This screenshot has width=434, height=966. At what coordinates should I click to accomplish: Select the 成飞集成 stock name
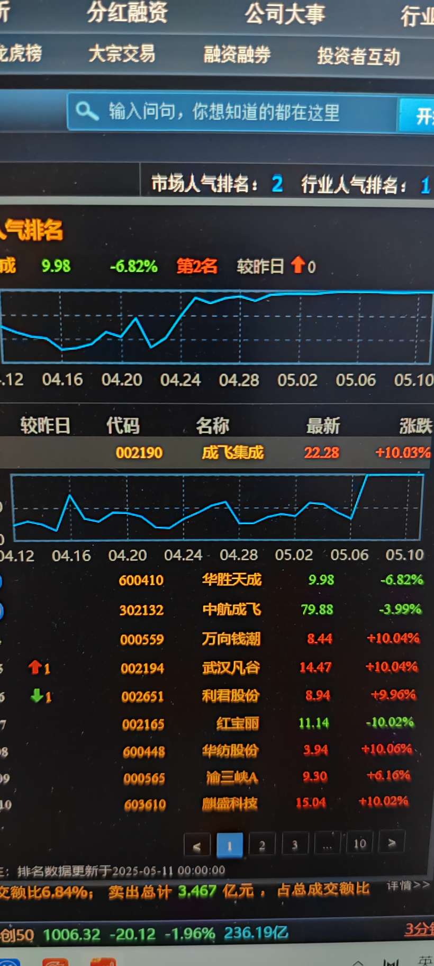(232, 452)
